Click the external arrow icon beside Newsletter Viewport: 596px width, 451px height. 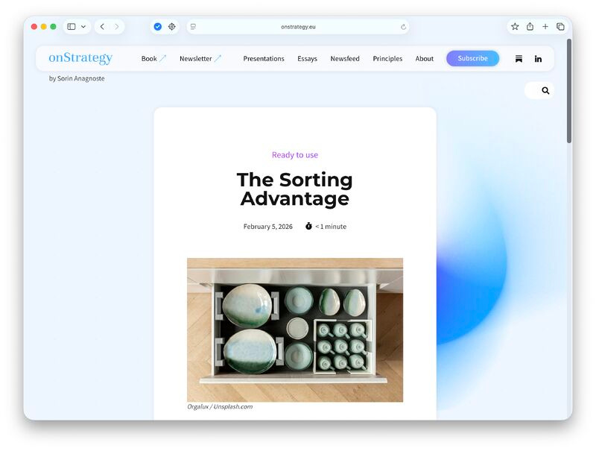point(218,58)
